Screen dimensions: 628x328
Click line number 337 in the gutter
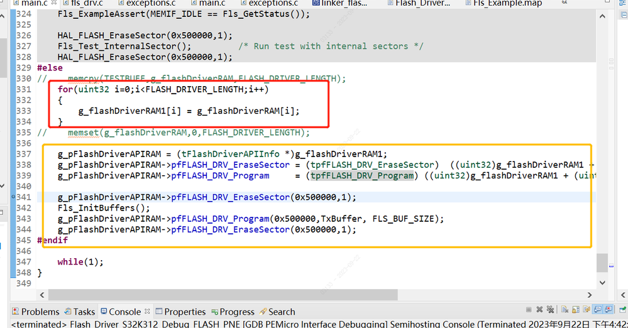click(x=24, y=154)
